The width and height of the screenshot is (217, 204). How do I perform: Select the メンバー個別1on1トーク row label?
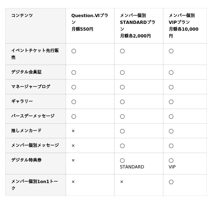34,185
